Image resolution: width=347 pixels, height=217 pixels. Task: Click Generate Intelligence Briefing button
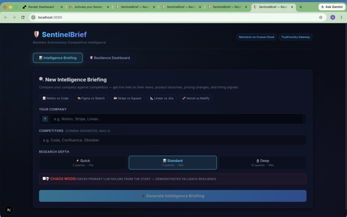(173, 196)
